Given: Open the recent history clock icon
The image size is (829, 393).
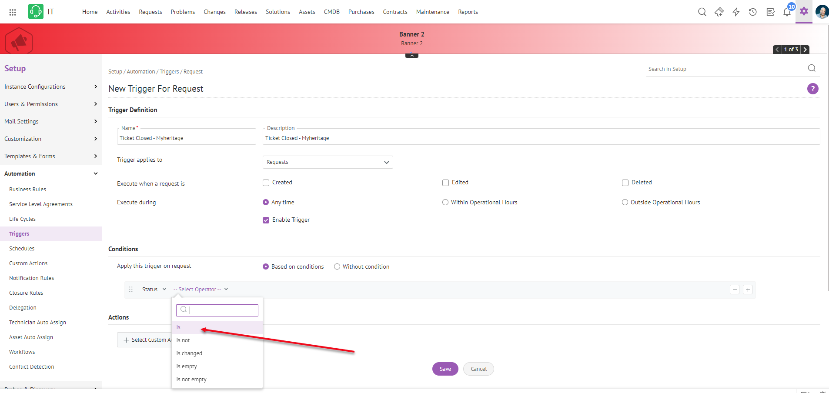Looking at the screenshot, I should [x=752, y=12].
